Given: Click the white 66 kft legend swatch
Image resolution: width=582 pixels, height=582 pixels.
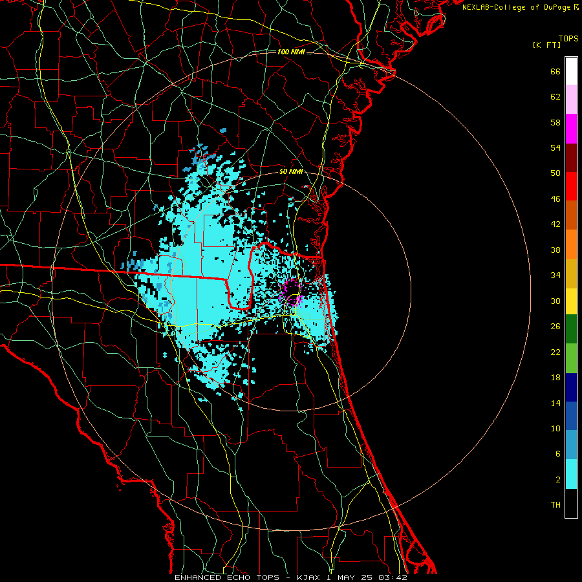Looking at the screenshot, I should click(571, 71).
